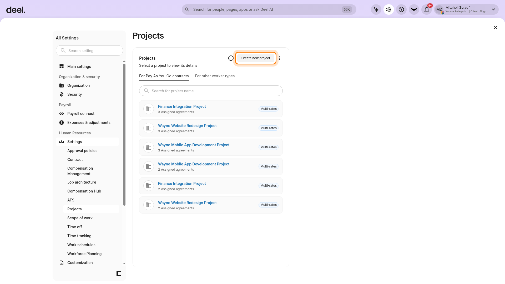Click icon of Wayne Website Redesign with 3 agreements
This screenshot has width=505, height=284.
[149, 128]
